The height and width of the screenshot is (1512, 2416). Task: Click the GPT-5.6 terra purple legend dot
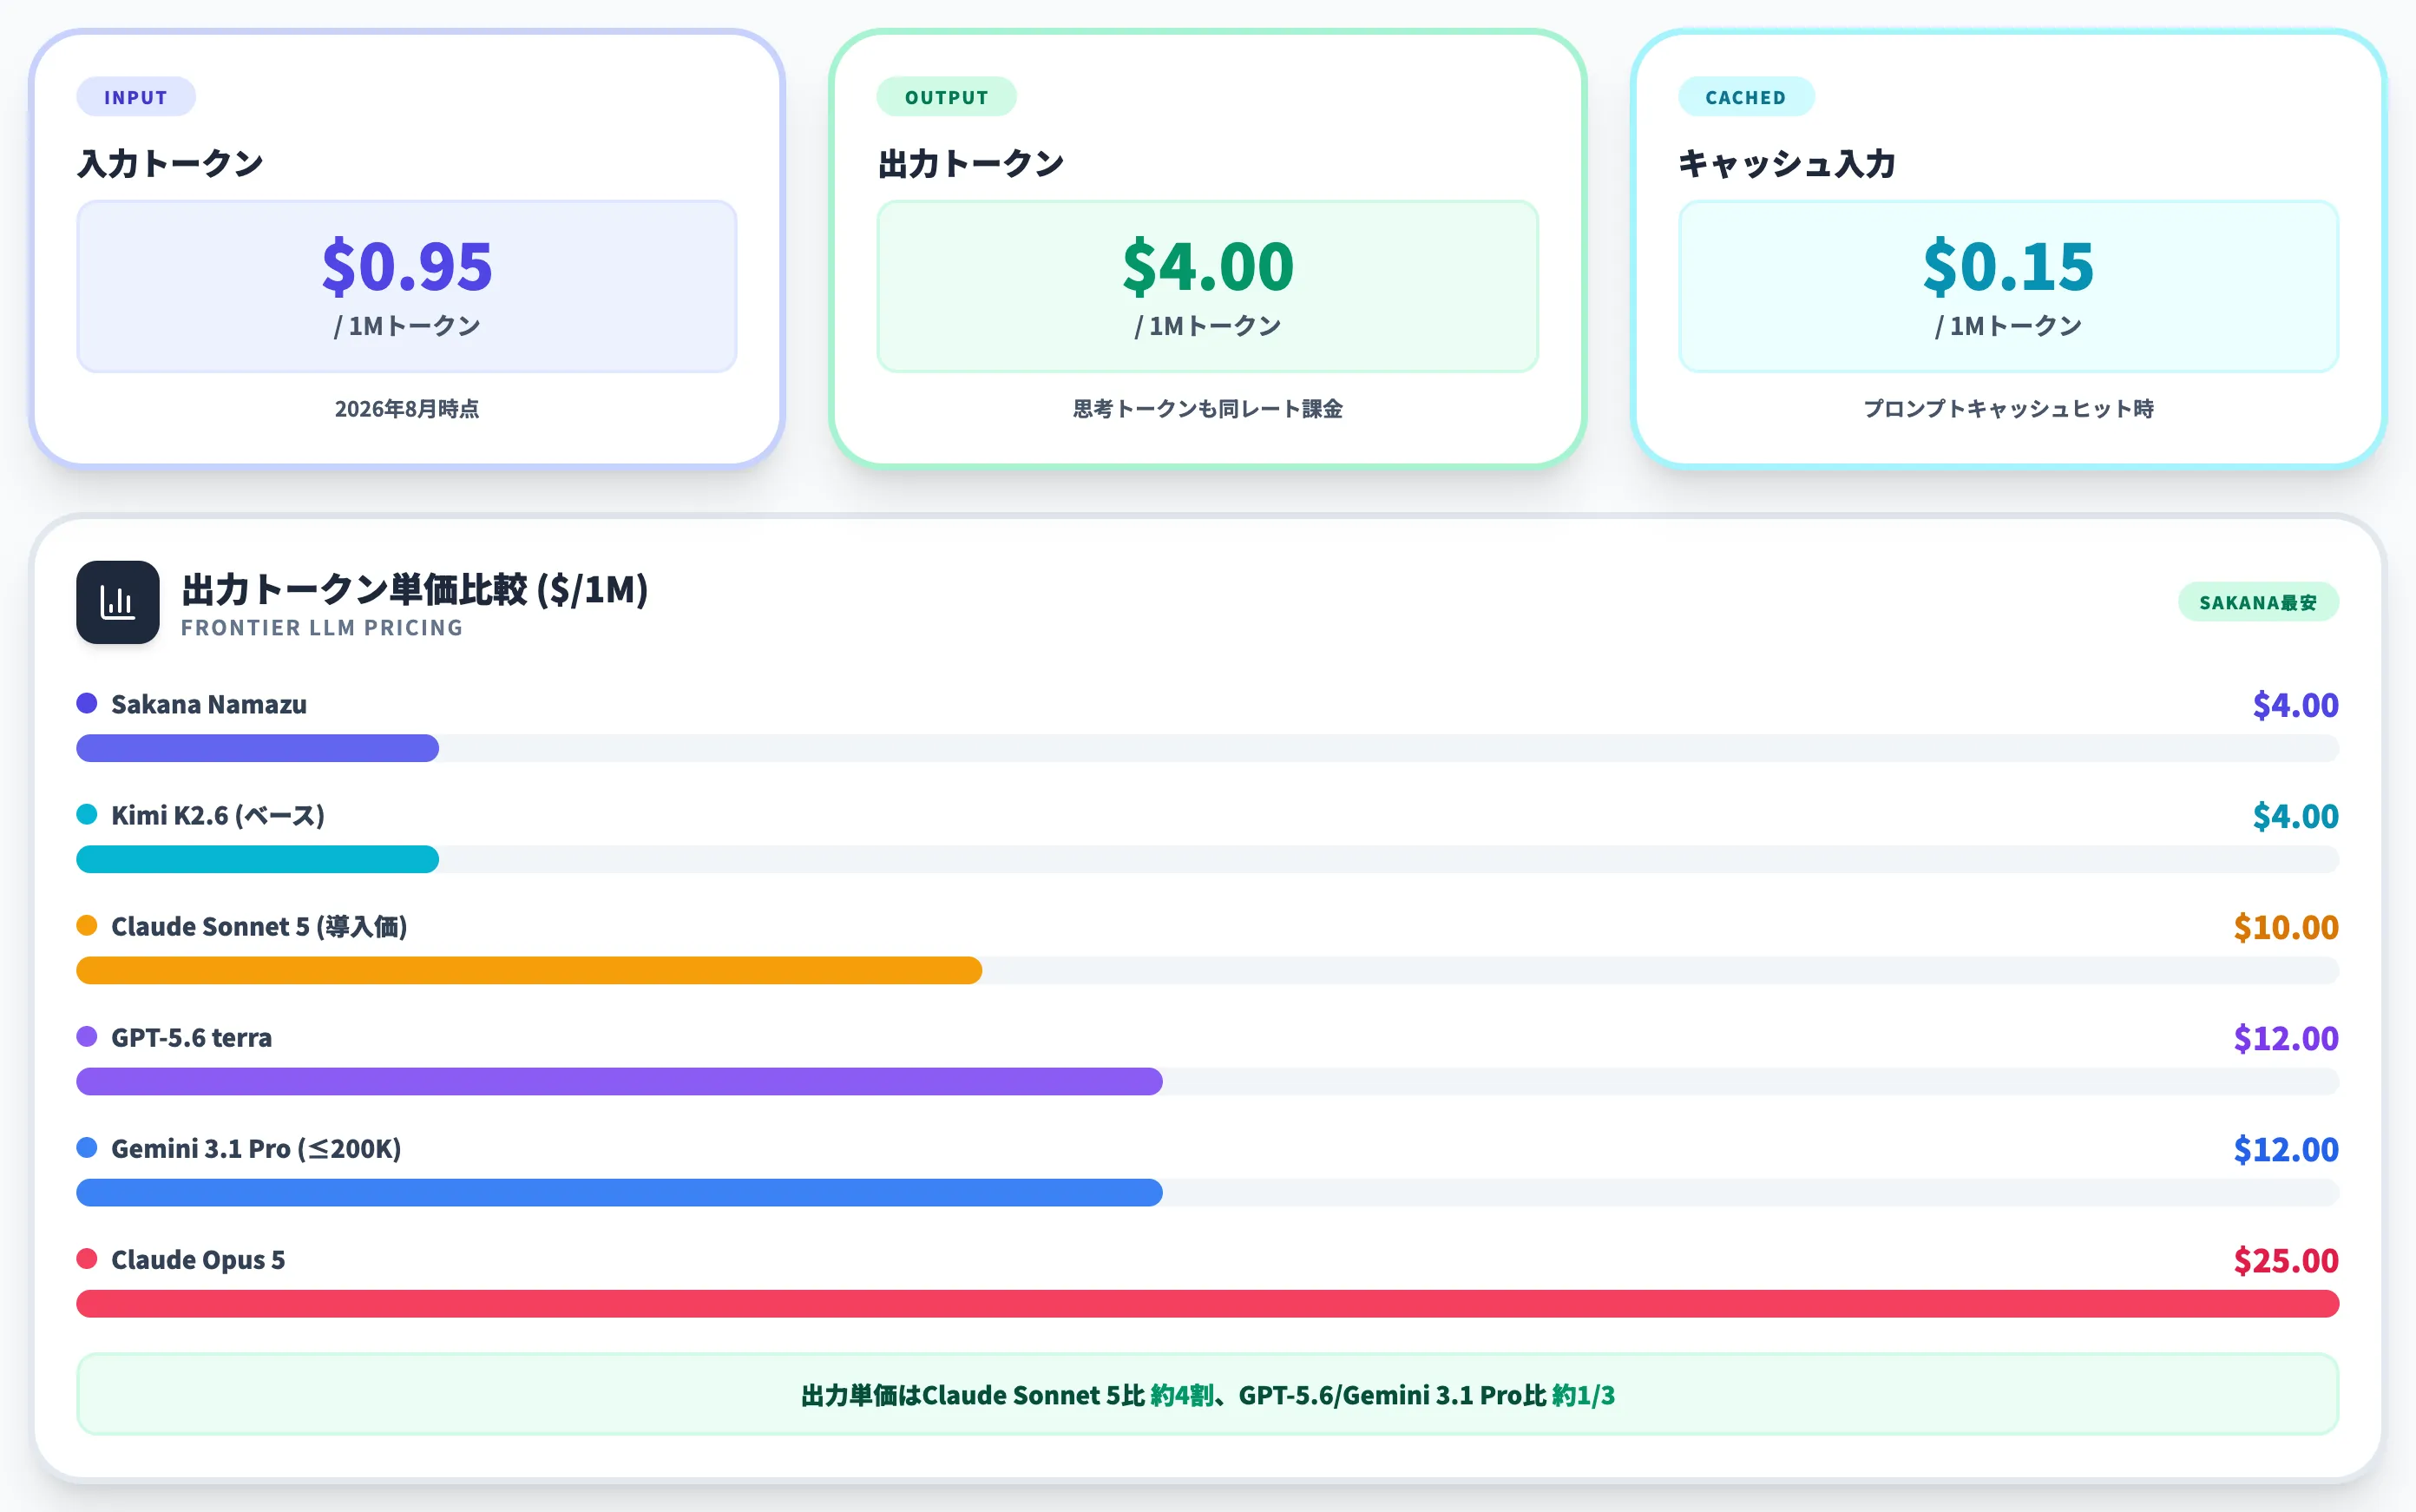pos(87,1036)
